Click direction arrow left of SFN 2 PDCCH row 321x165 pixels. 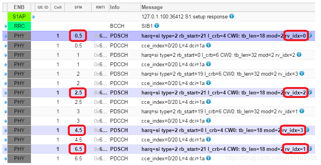(5, 83)
